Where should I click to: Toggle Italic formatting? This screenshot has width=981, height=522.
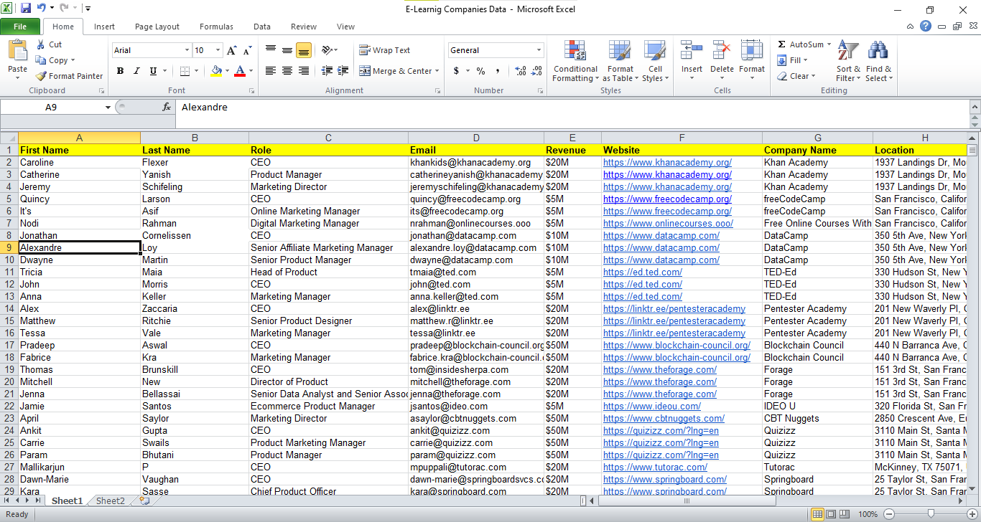click(x=136, y=71)
